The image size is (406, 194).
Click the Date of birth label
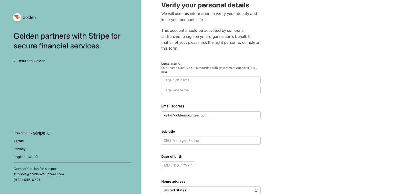[172, 157]
